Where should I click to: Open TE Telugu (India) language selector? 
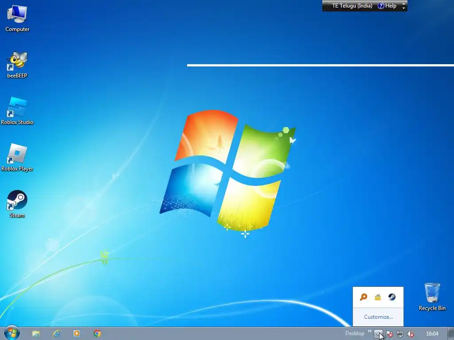pos(352,6)
